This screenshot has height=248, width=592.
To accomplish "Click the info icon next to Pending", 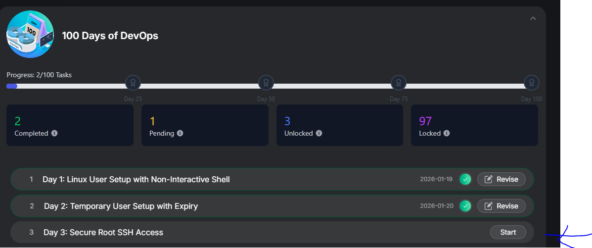I will tap(180, 133).
